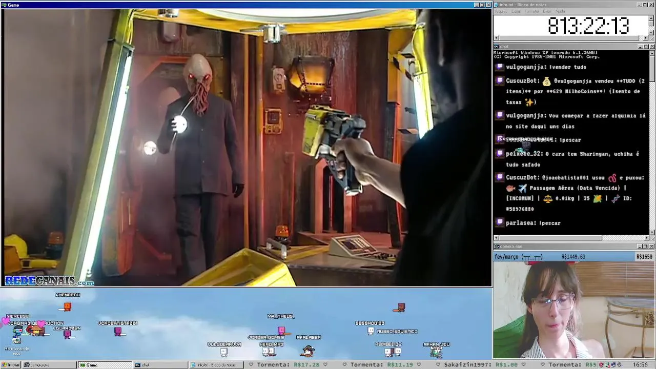
Task: Click badge icon beside vulgoganjja alquimia message
Action: click(500, 115)
